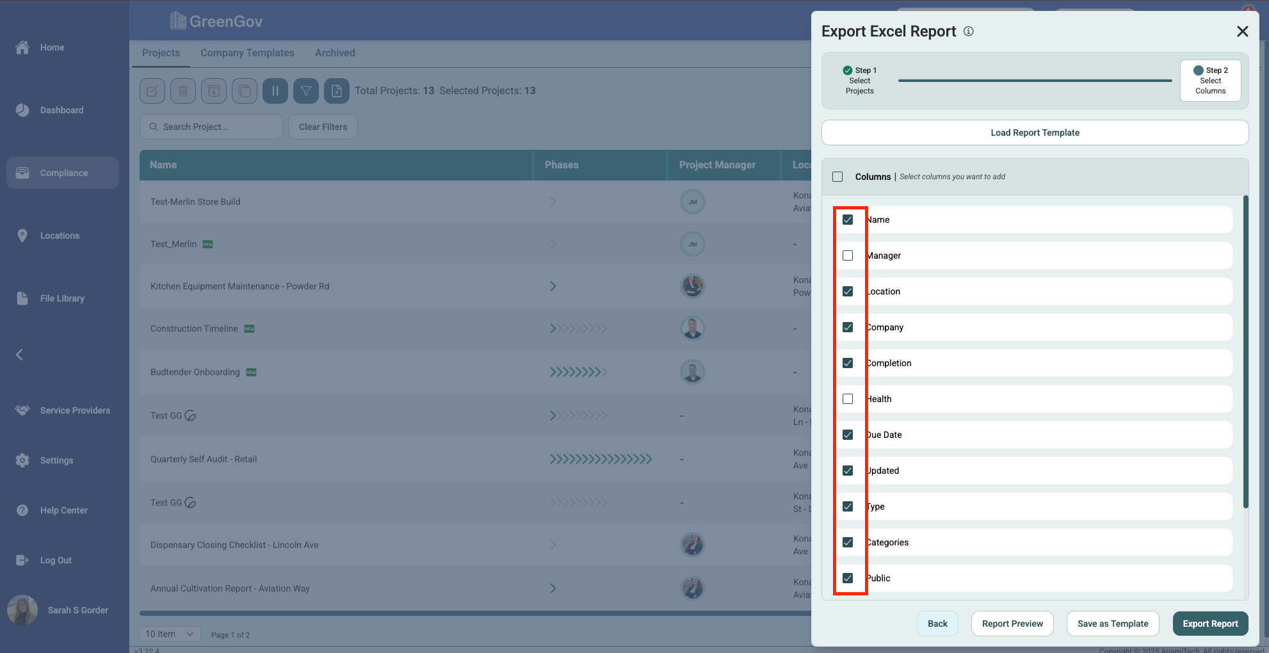The image size is (1269, 653).
Task: Expand phases for Construction Timeline row
Action: click(578, 328)
